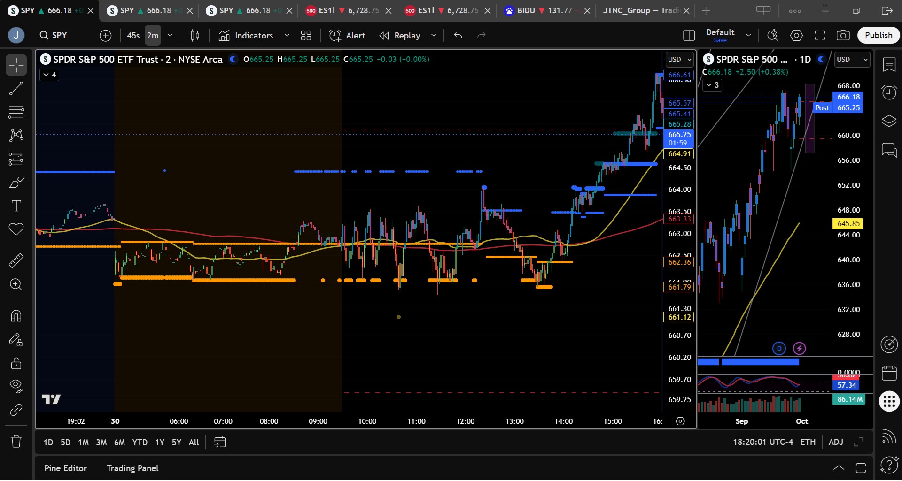The height and width of the screenshot is (481, 902).
Task: Open the economic calendar panel
Action: (889, 373)
